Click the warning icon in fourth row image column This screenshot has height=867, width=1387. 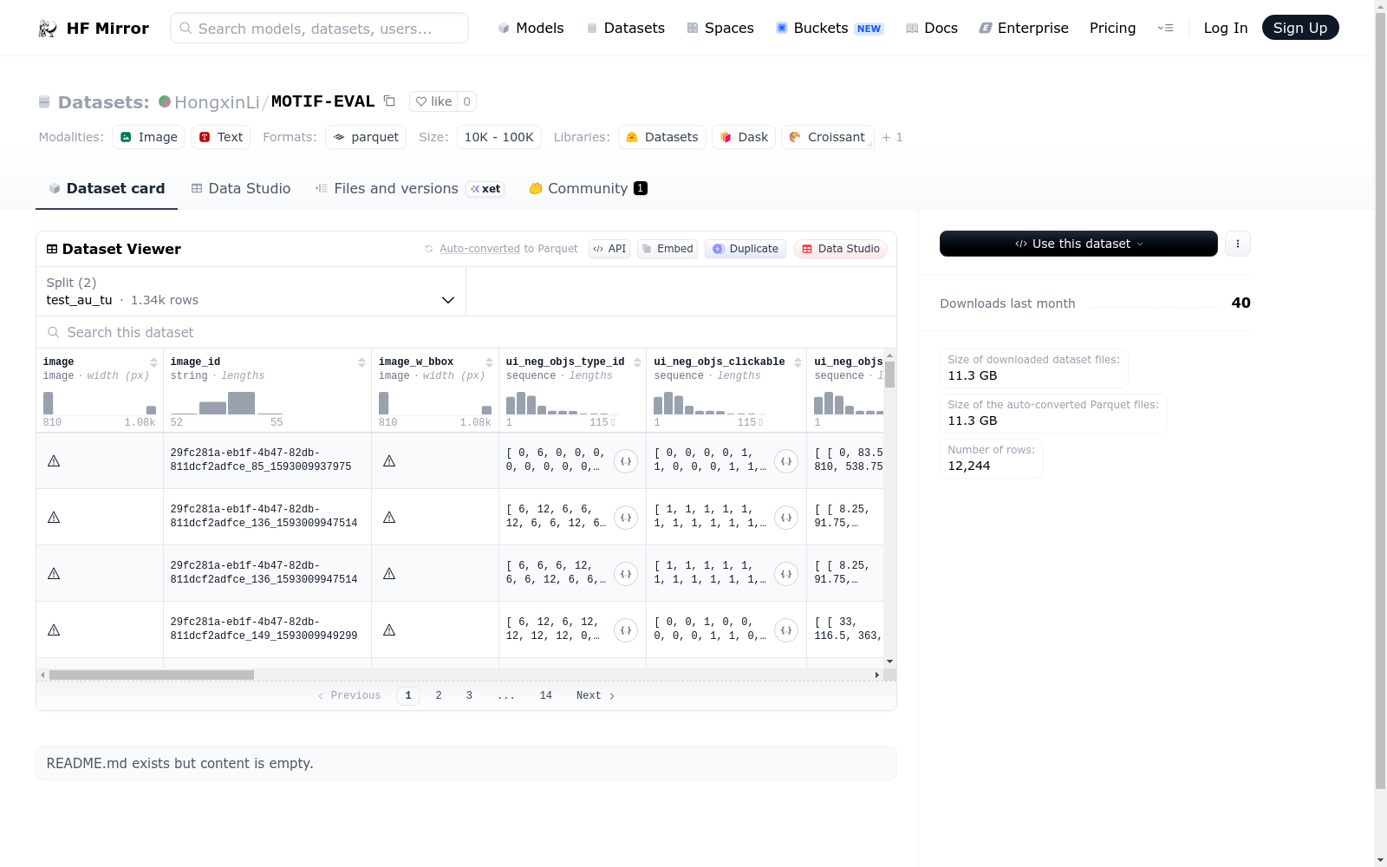(54, 630)
